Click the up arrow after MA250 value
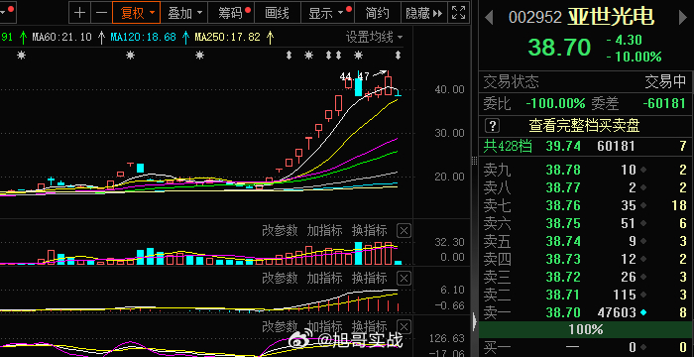 (x=270, y=38)
